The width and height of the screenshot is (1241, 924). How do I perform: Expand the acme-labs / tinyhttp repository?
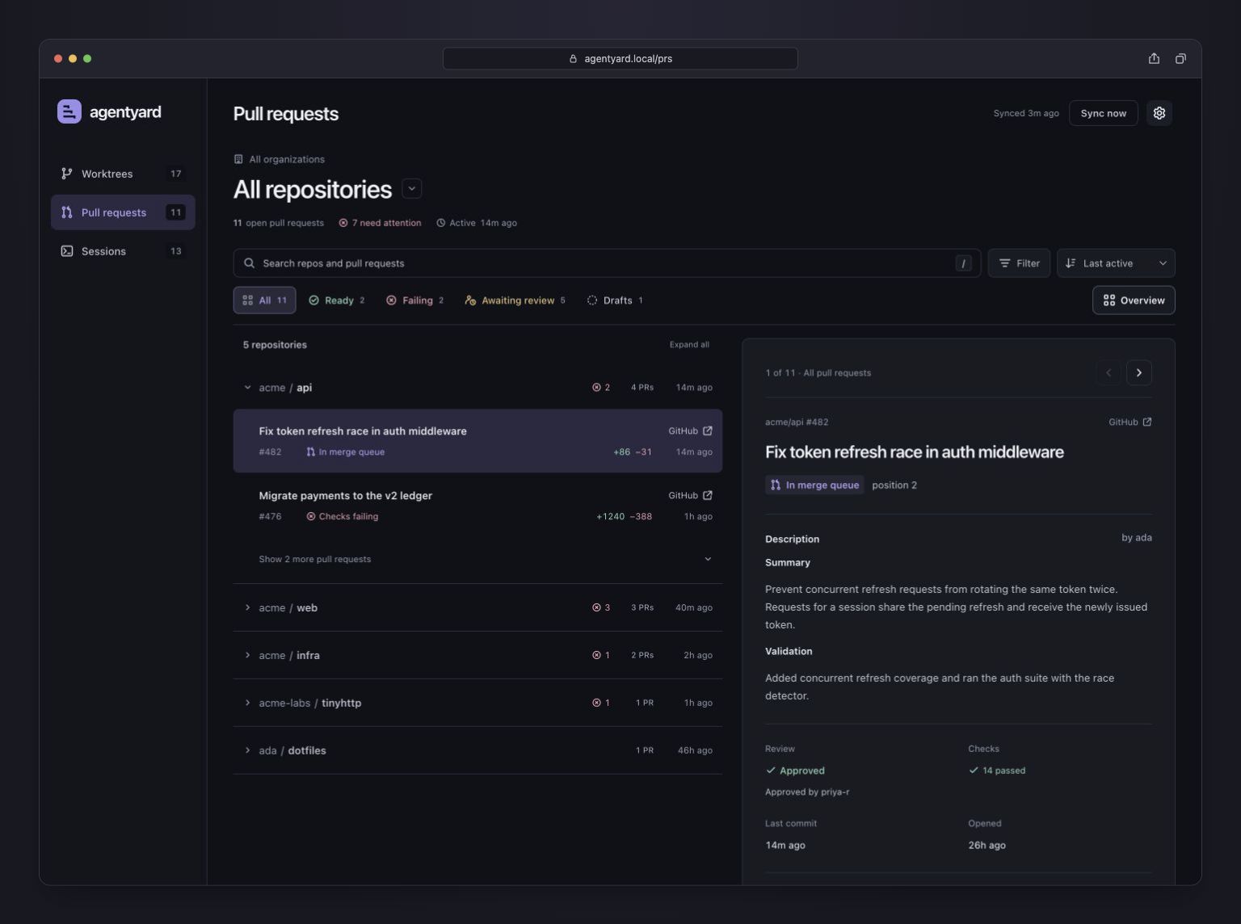pyautogui.click(x=247, y=703)
